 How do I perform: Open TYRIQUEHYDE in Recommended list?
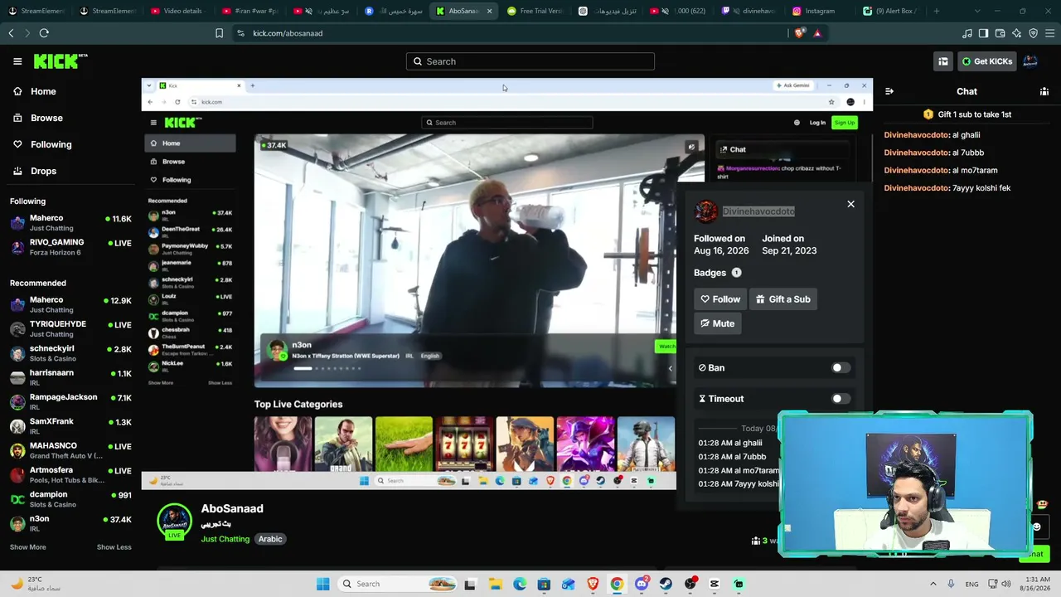(70, 328)
